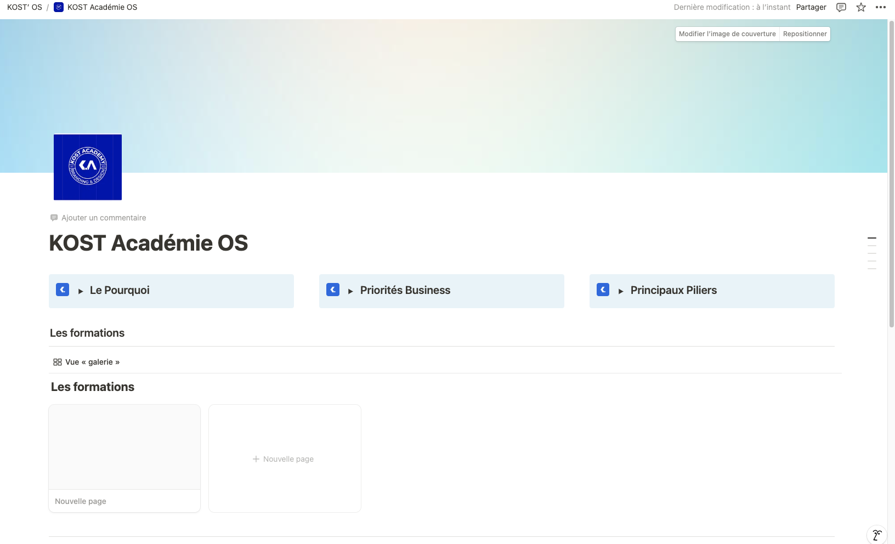This screenshot has width=895, height=544.
Task: Click Partager to share the page
Action: pyautogui.click(x=811, y=7)
